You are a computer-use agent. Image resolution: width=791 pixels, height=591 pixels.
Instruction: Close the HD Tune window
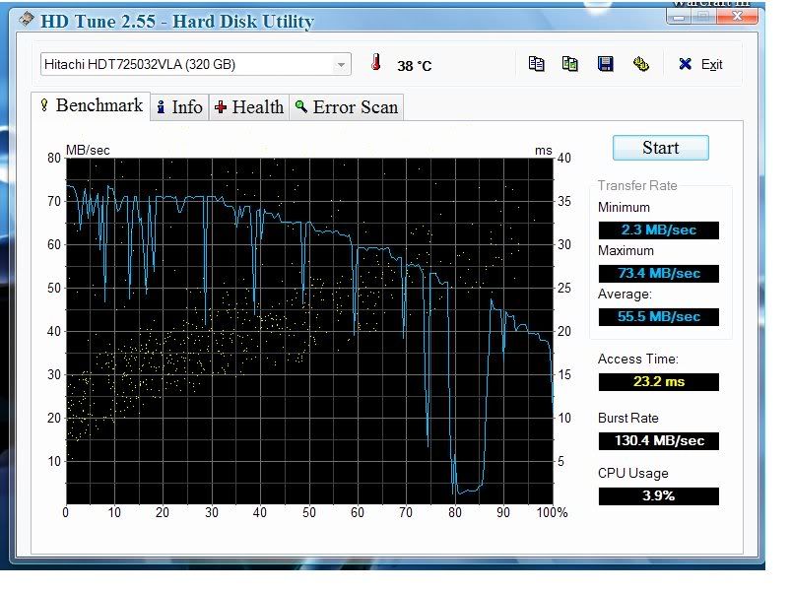click(x=738, y=17)
